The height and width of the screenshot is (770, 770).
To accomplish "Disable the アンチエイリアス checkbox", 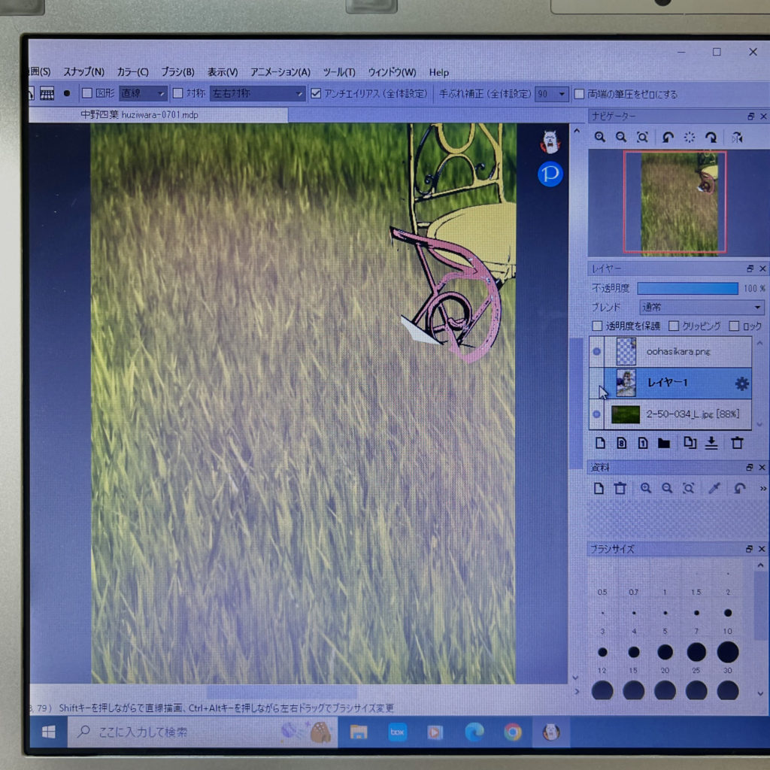I will tap(316, 94).
